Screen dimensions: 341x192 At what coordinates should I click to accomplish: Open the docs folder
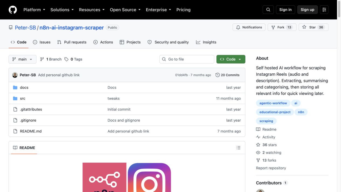24,87
